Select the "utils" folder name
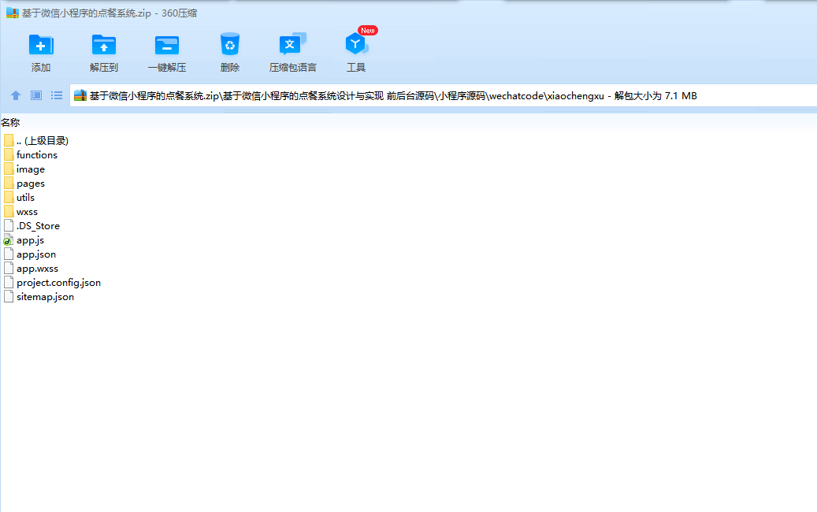 (x=25, y=198)
